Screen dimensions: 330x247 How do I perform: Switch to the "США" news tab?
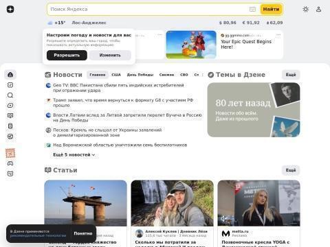[116, 75]
